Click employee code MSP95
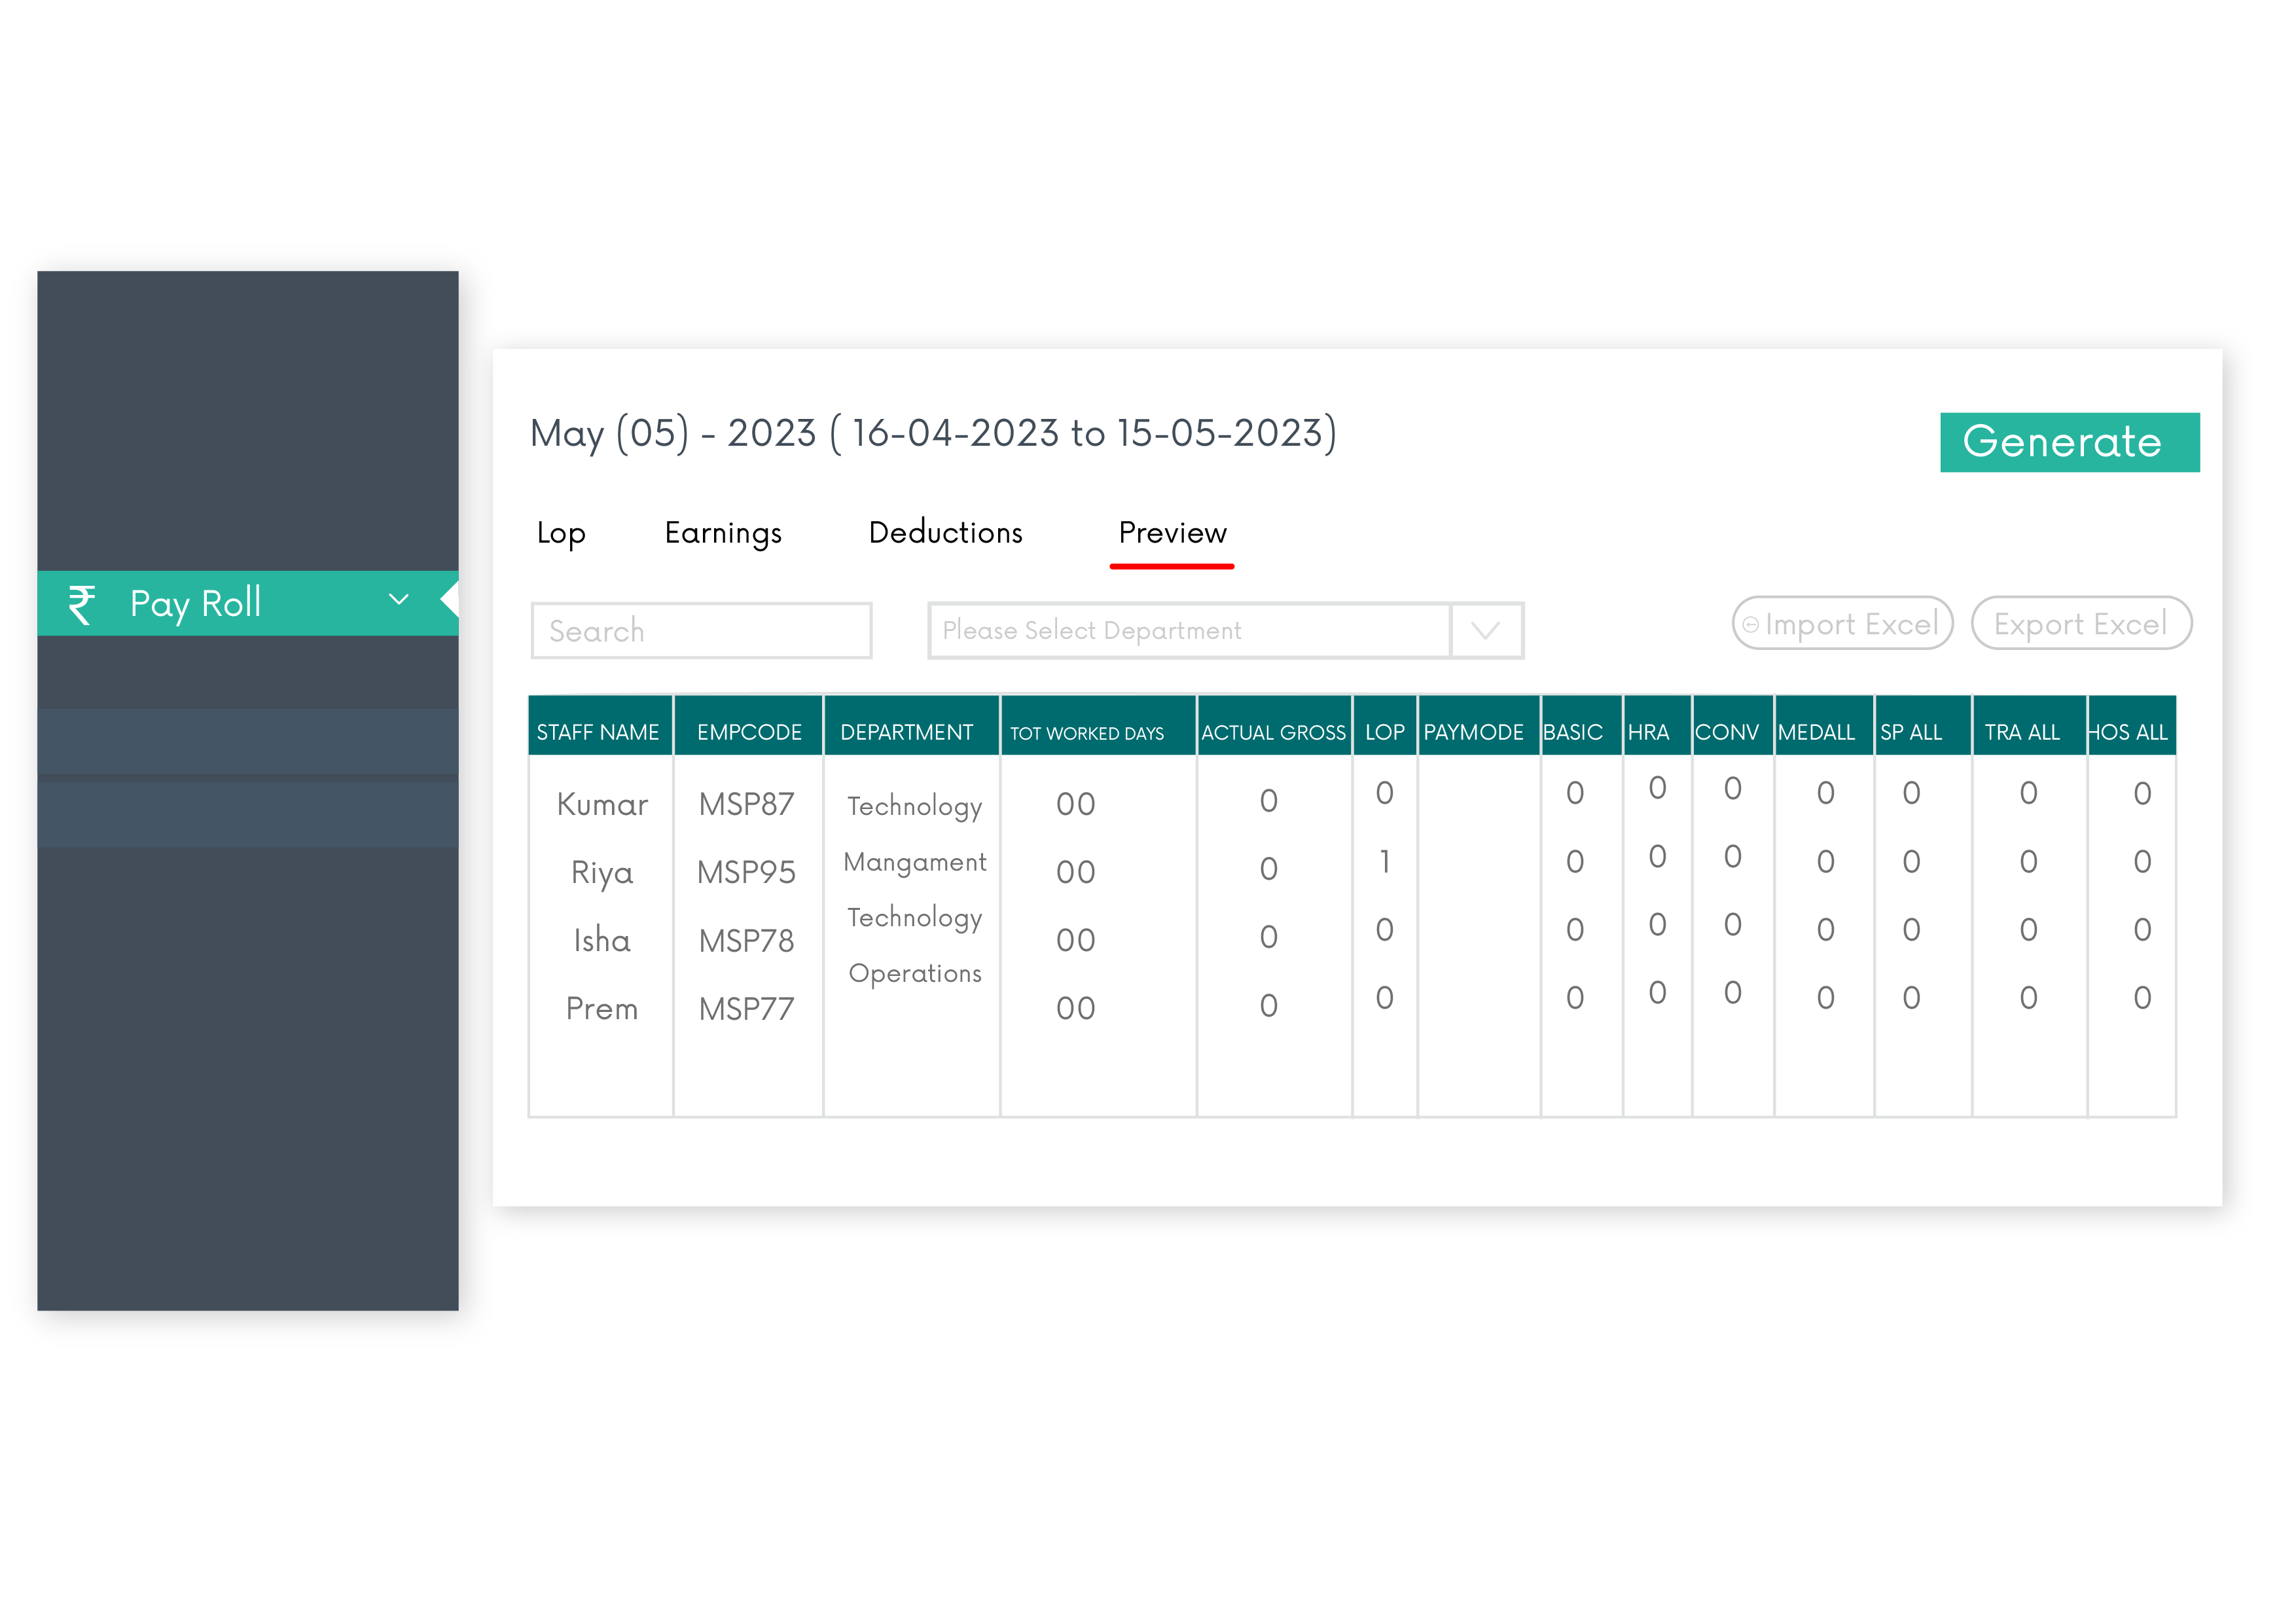2296x1624 pixels. pos(746,873)
